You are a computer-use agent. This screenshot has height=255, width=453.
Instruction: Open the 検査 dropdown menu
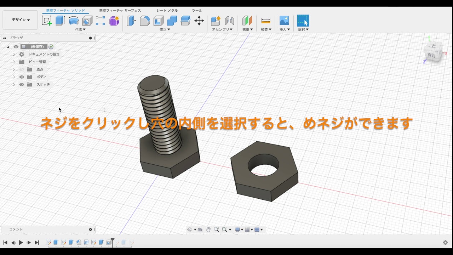tap(266, 30)
